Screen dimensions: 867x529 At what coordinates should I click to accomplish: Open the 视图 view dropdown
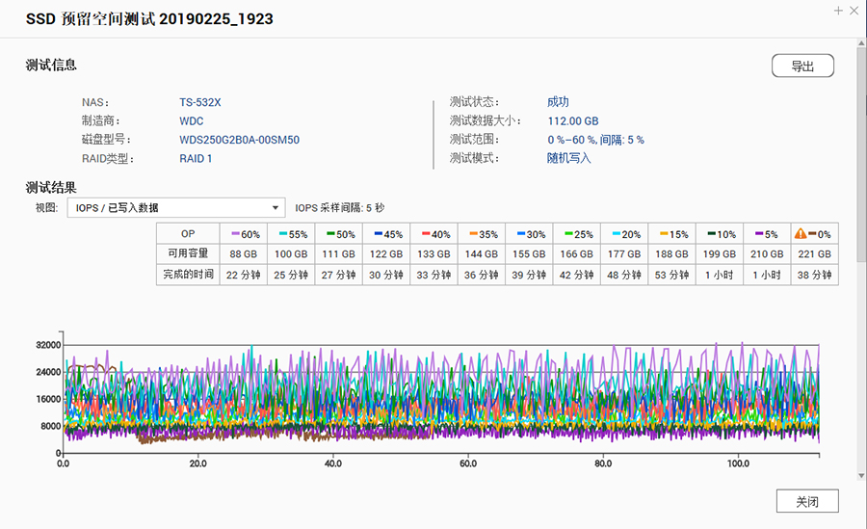click(x=175, y=207)
